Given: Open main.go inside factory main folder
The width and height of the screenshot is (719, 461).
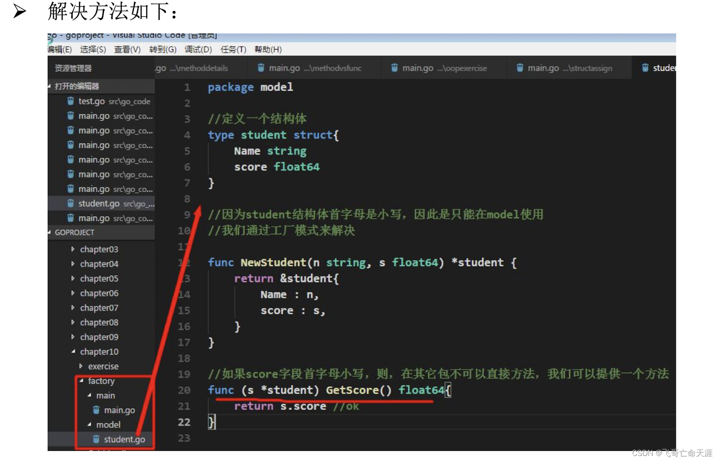Looking at the screenshot, I should [120, 410].
